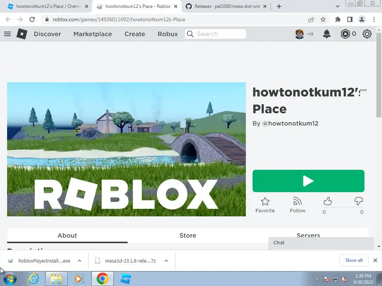Go forward in browser history
This screenshot has width=382, height=286.
[20, 19]
